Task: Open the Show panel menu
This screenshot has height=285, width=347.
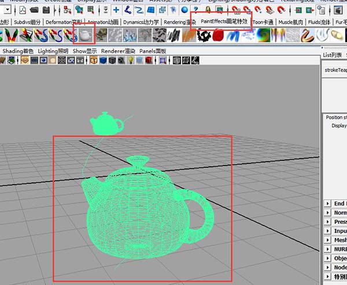Action: coord(85,51)
